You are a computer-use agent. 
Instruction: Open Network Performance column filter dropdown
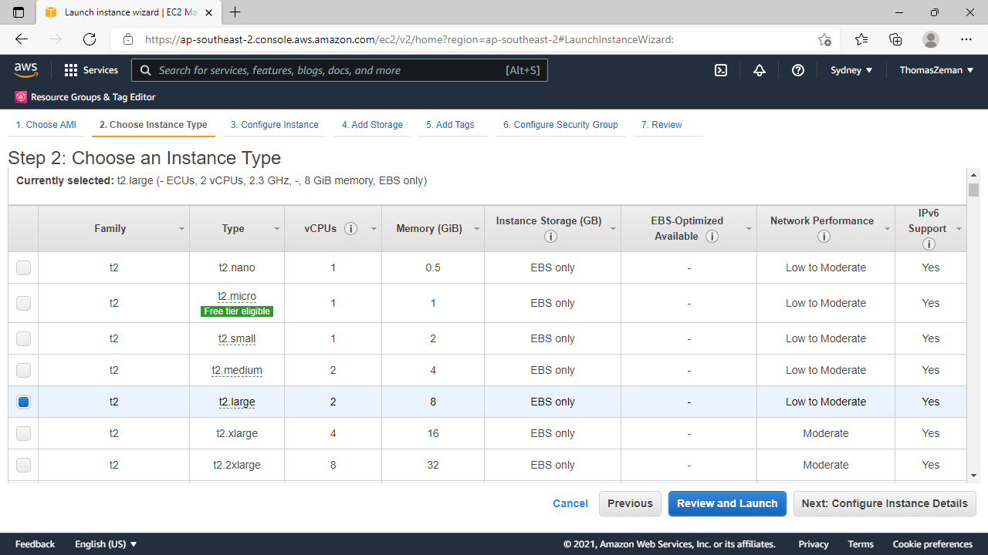tap(887, 229)
